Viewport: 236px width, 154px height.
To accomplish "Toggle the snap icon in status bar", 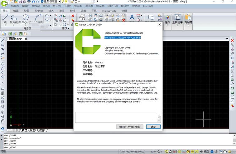I will 175,152.
